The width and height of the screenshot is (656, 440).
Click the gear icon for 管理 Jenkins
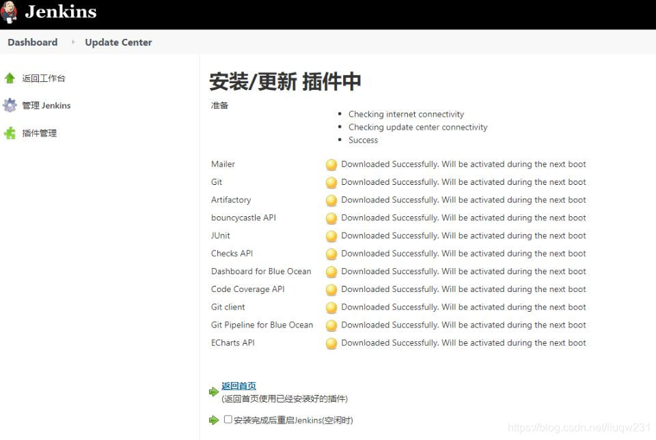[10, 105]
